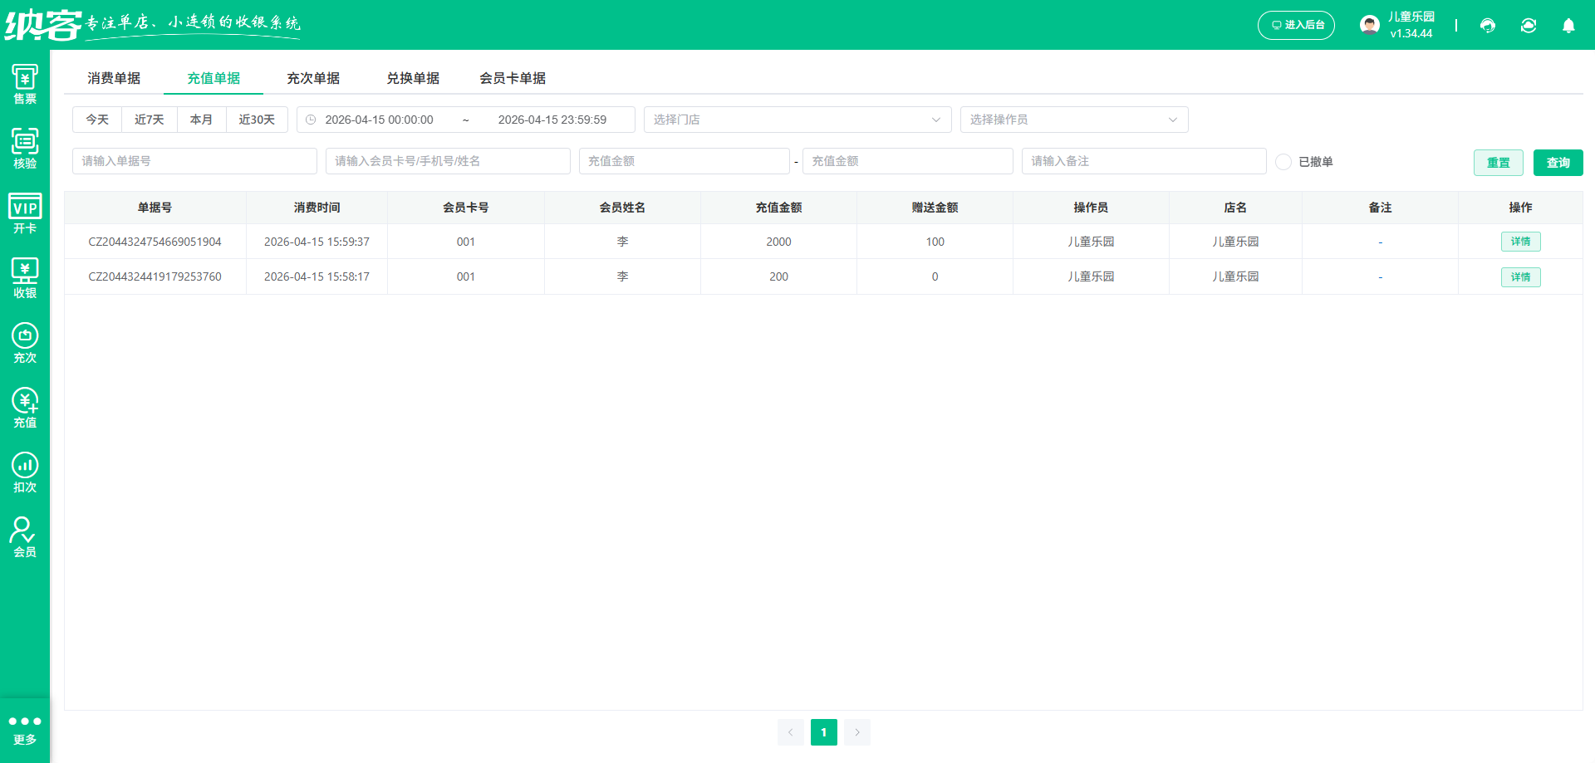The image size is (1595, 763).
Task: Expand the 选择操作员 operator dropdown
Action: click(x=1073, y=119)
